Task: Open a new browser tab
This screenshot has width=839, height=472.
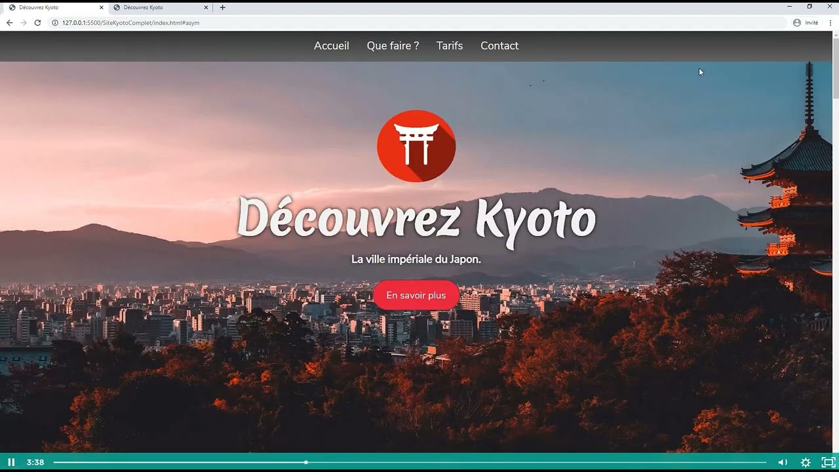Action: coord(222,7)
